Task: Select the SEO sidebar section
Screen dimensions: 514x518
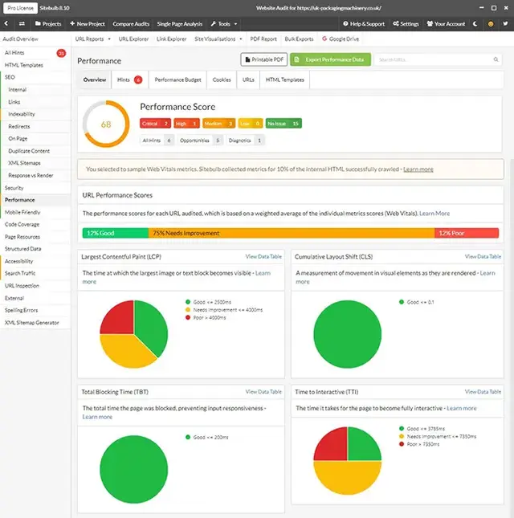Action: (10, 77)
